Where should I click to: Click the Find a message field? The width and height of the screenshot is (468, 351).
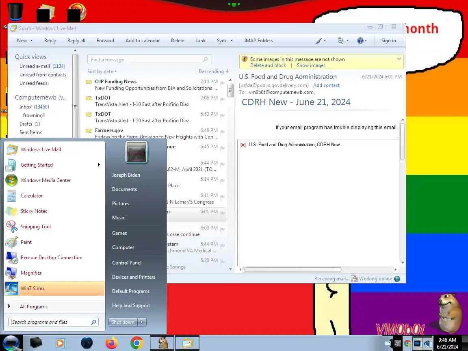[149, 59]
